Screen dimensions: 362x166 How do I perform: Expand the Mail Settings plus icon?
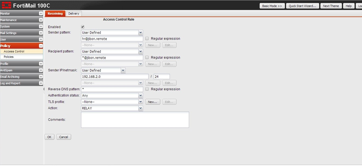[41, 33]
